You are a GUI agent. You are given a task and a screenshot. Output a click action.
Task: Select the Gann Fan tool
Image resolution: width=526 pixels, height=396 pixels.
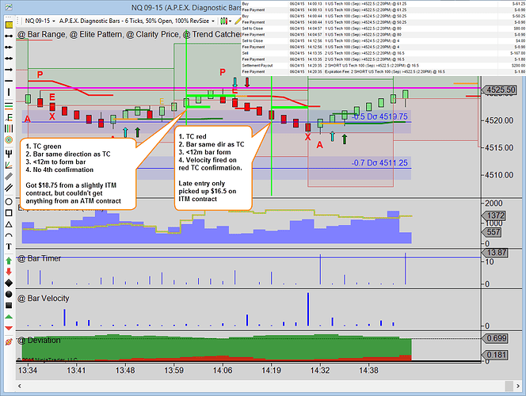(x=9, y=165)
